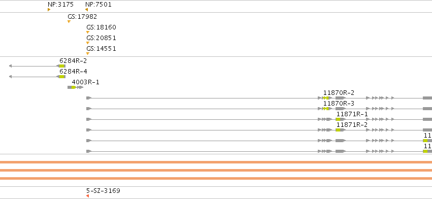This screenshot has height=199, width=432.
Task: Click the 5-SZ-3169 red marker arrow
Action: [88, 196]
